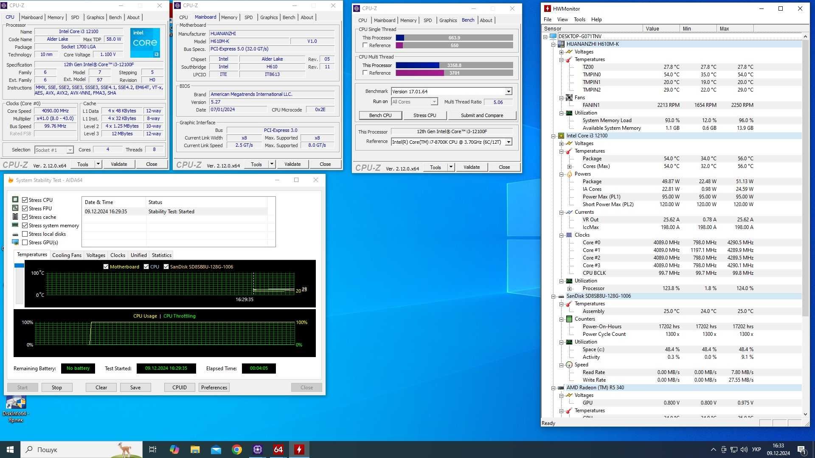Open HWMonitor Tools menu
The image size is (815, 458).
pos(579,20)
